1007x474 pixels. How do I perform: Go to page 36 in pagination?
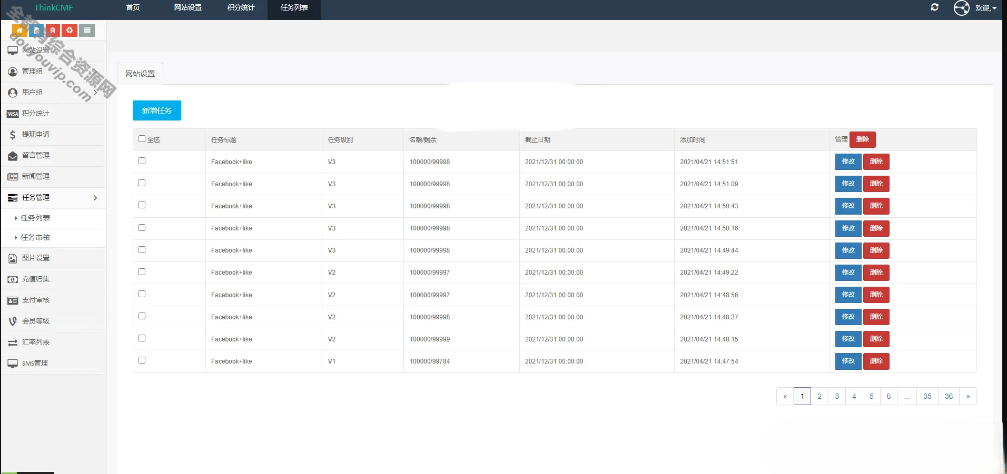coord(949,396)
